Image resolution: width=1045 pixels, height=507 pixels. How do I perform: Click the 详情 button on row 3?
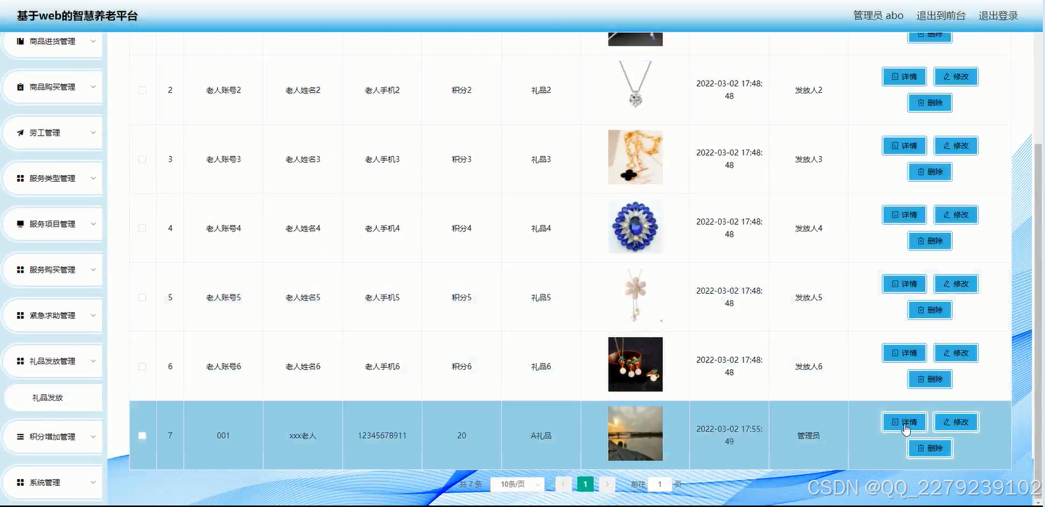click(903, 146)
